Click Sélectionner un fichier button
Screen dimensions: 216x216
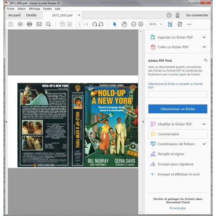178,109
